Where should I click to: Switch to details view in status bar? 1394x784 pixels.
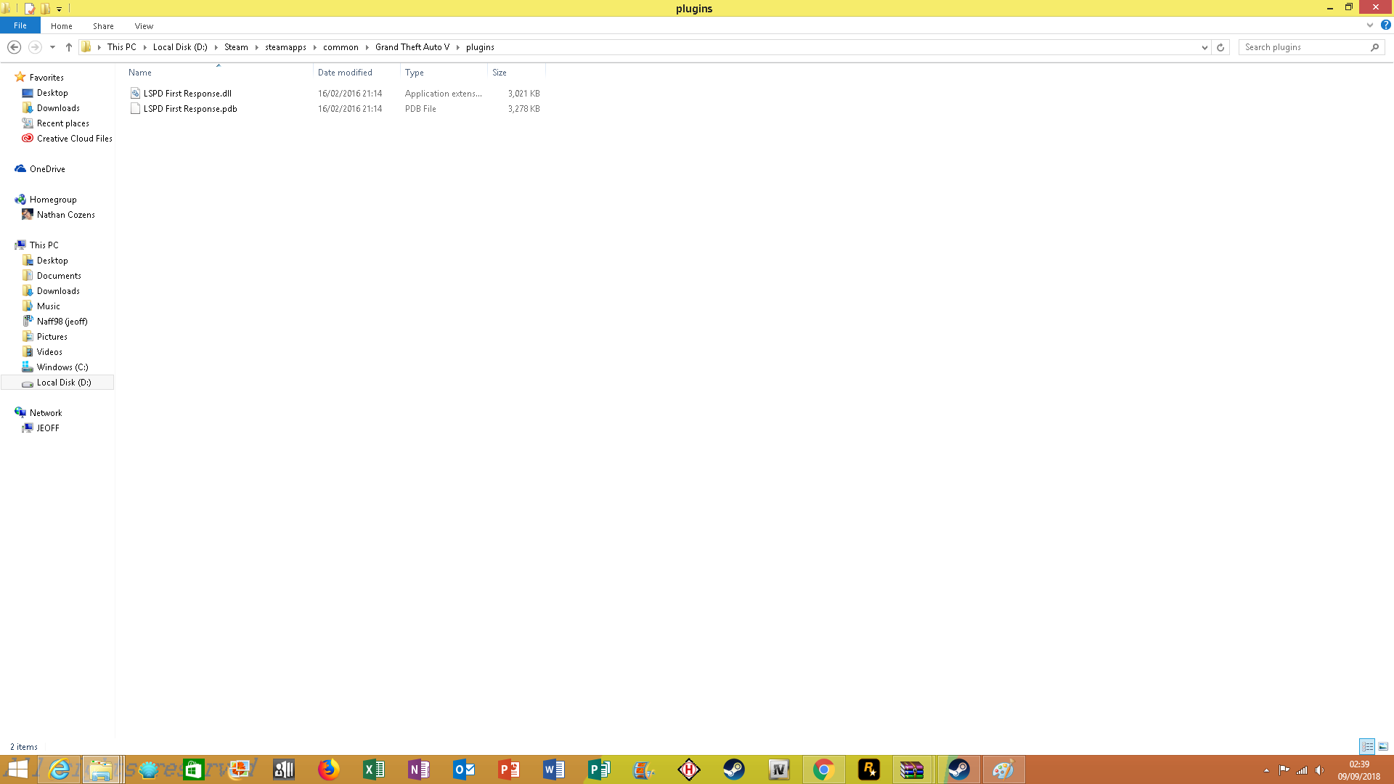click(1367, 746)
